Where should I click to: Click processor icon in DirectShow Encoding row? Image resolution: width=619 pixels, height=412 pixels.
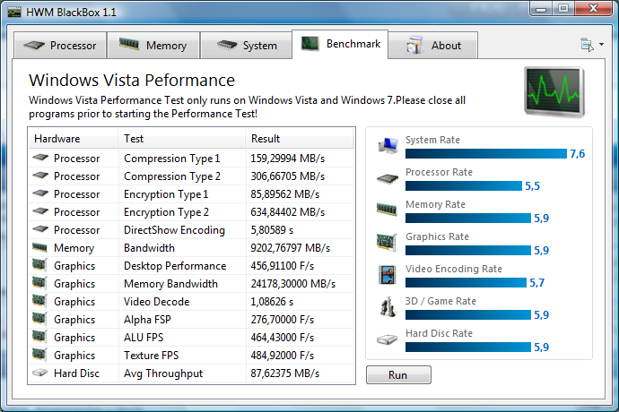click(40, 229)
